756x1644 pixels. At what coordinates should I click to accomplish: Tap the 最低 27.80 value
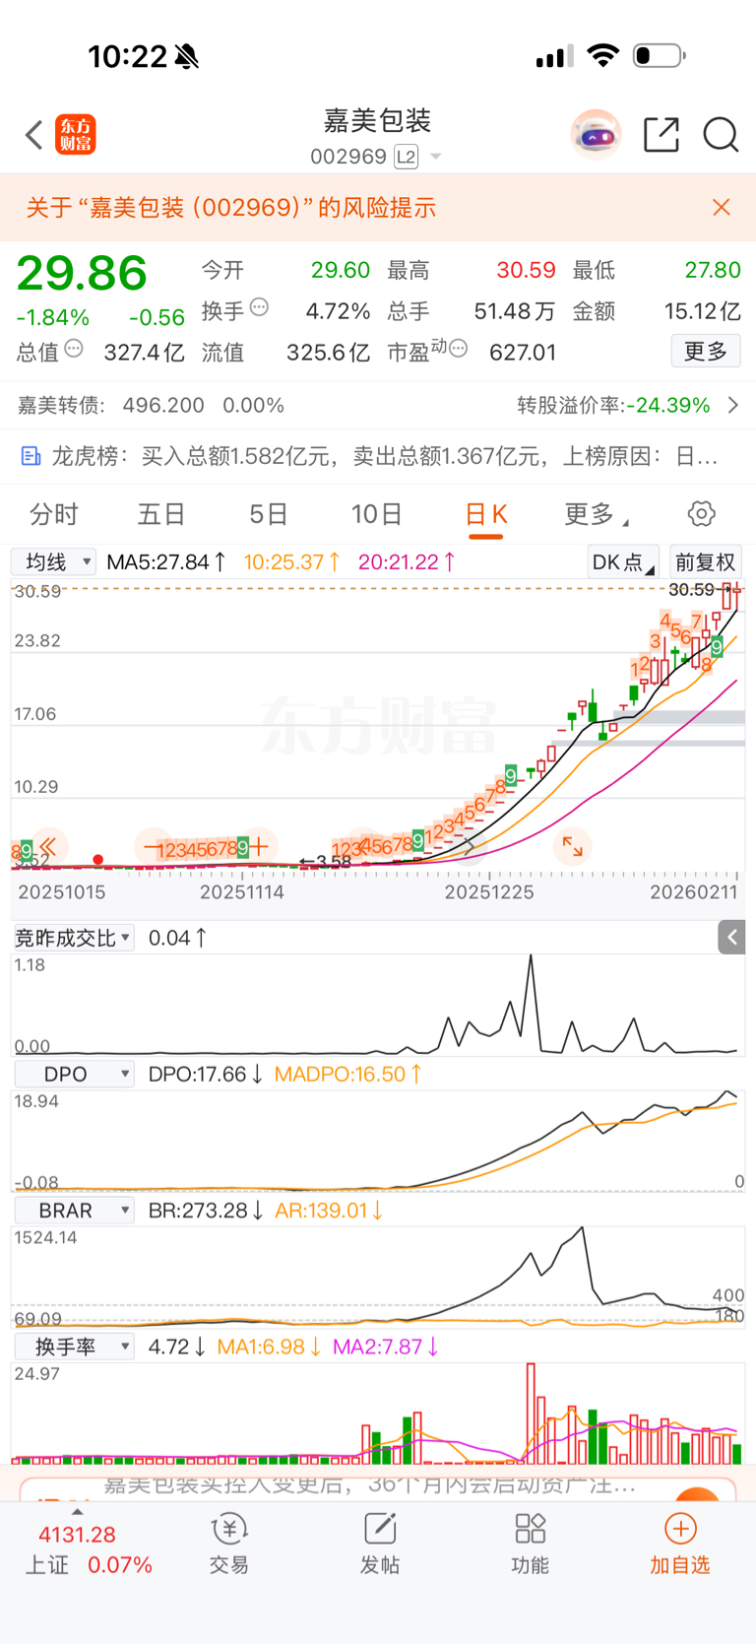coord(713,270)
